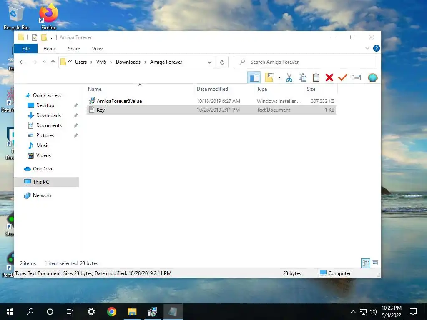Open the quick access toolbar customize dropdown
The width and height of the screenshot is (427, 320).
[51, 38]
